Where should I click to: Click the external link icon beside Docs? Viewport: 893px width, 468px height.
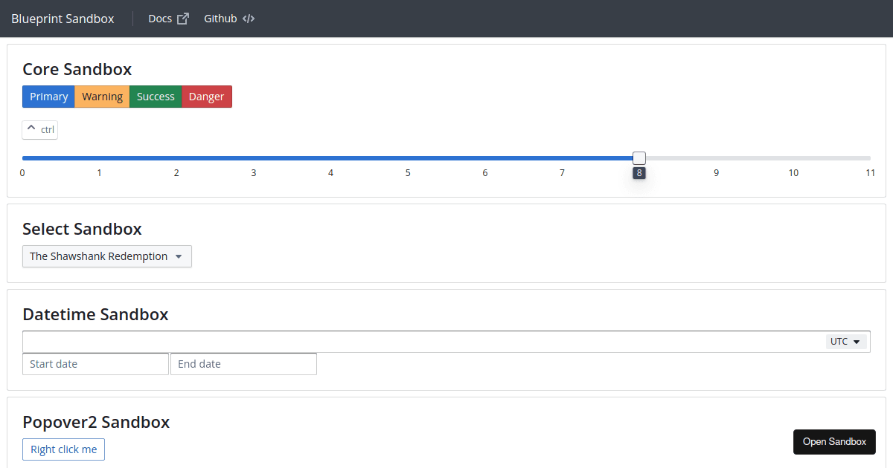(182, 18)
